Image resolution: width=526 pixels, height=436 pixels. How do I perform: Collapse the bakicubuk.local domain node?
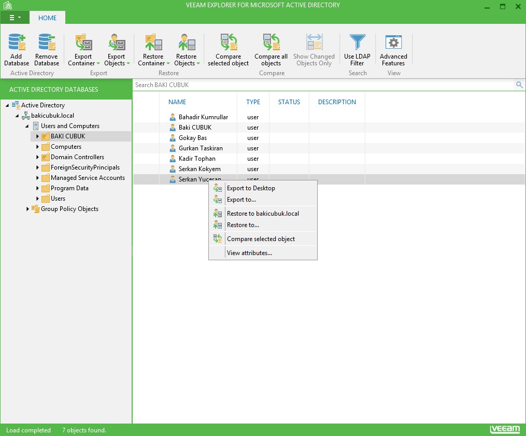coord(17,116)
